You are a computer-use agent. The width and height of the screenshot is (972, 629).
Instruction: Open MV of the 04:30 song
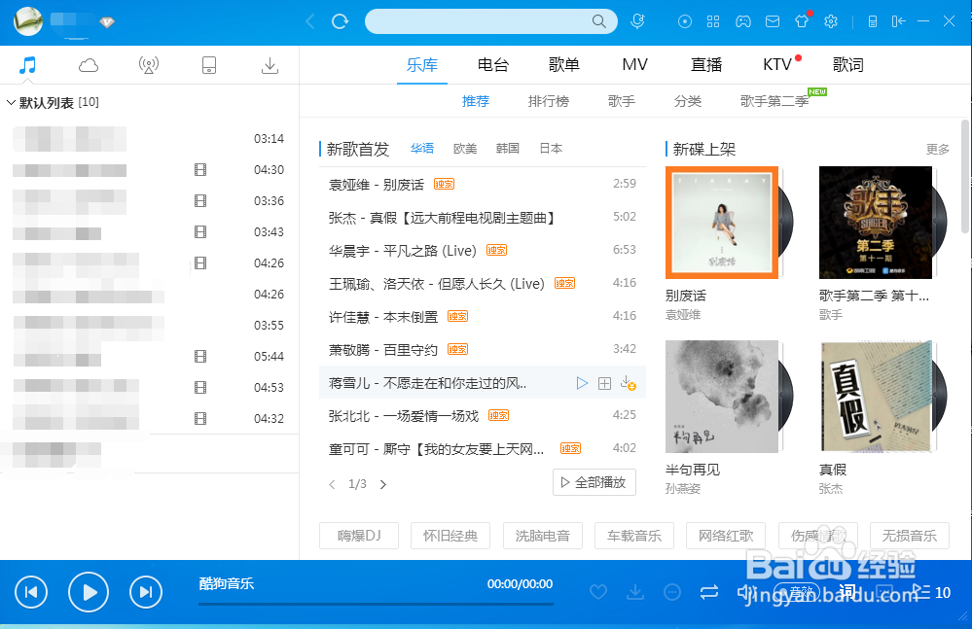[x=200, y=169]
